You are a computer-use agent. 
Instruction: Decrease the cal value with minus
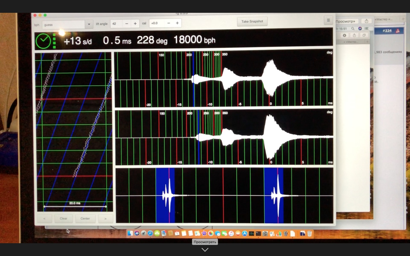pos(169,23)
